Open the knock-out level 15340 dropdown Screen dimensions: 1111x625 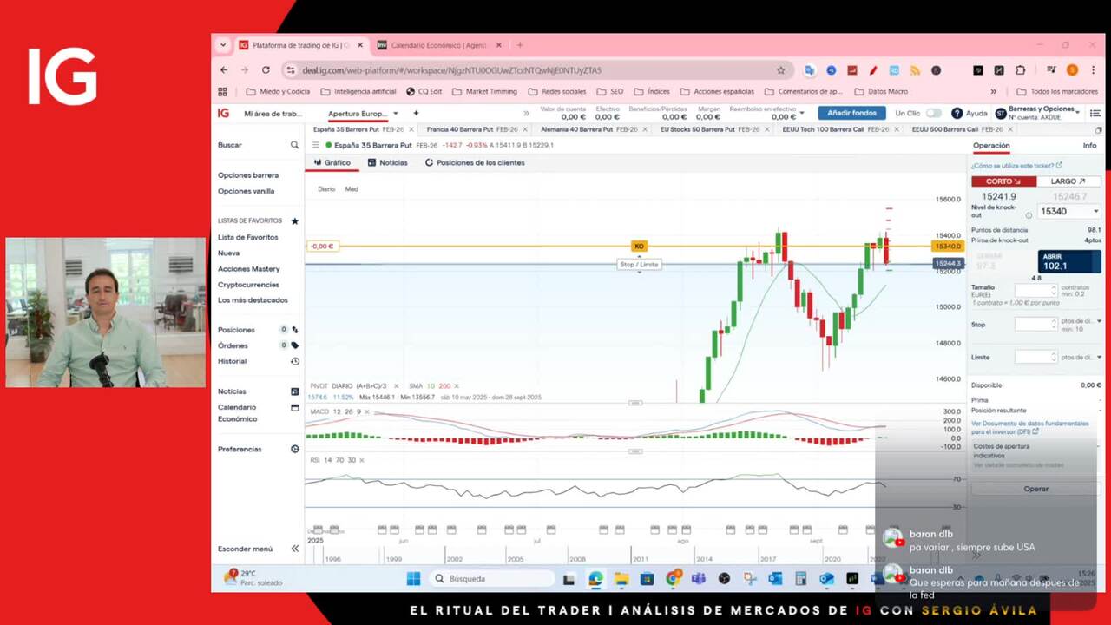tap(1069, 211)
